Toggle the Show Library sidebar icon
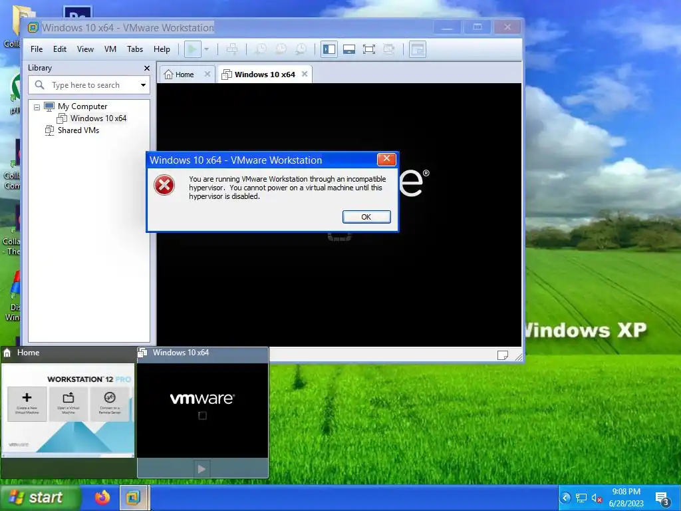The width and height of the screenshot is (681, 511). coord(329,49)
